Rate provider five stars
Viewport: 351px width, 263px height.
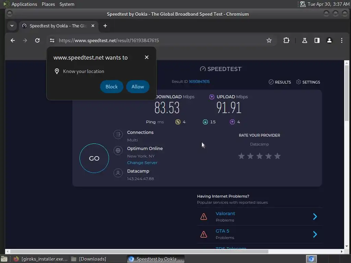pos(277,156)
